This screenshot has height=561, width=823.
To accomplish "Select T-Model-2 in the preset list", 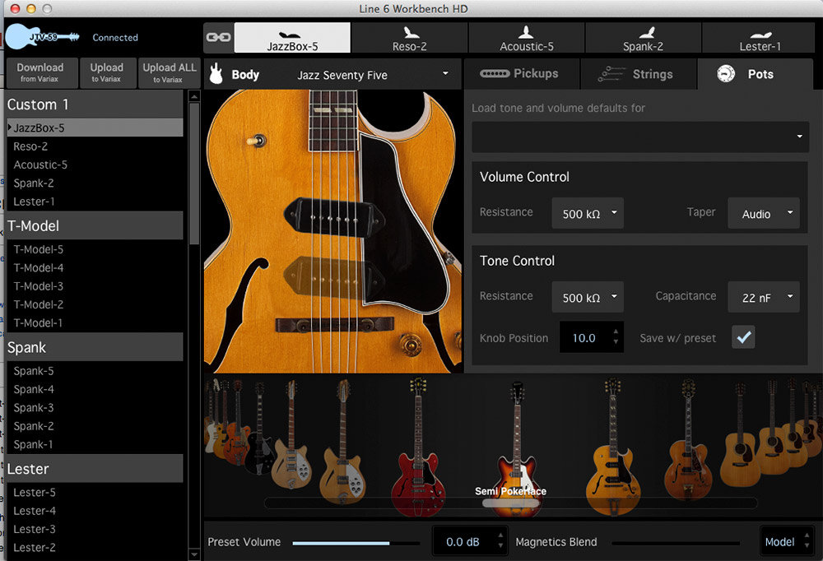I will click(x=95, y=304).
